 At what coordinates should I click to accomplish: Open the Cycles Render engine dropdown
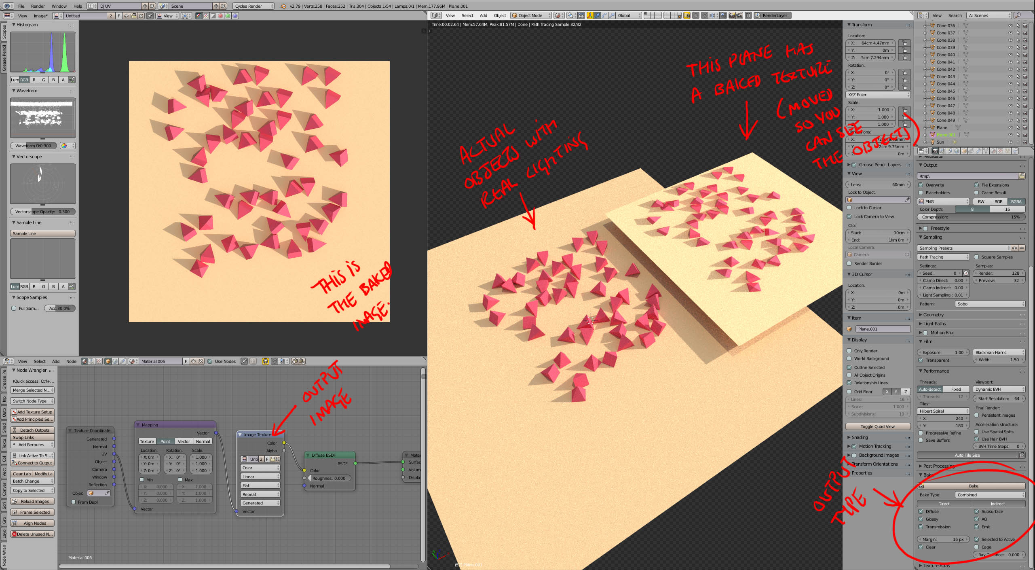point(253,6)
